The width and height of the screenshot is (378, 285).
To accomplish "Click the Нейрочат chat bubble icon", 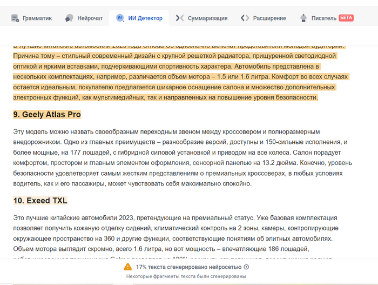I will tap(69, 18).
